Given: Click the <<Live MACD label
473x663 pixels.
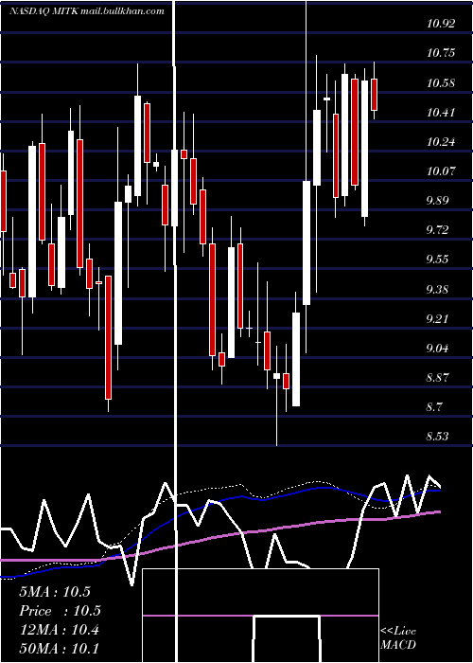Looking at the screenshot, I should (398, 638).
